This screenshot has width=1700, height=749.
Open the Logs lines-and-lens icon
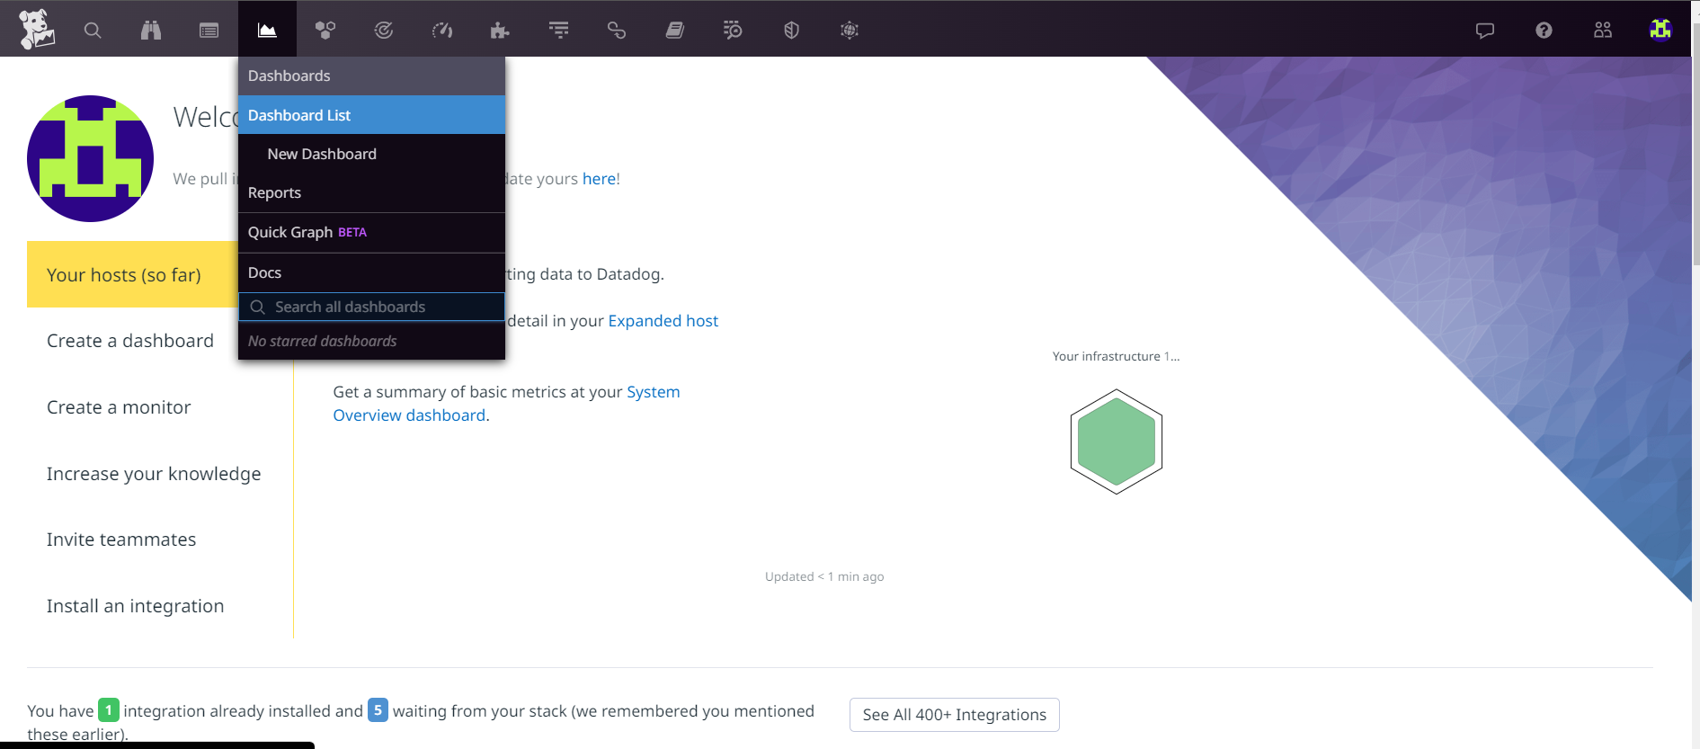point(733,31)
